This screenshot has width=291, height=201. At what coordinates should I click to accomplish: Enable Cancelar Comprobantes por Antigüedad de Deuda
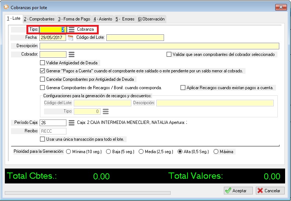pyautogui.click(x=42, y=79)
